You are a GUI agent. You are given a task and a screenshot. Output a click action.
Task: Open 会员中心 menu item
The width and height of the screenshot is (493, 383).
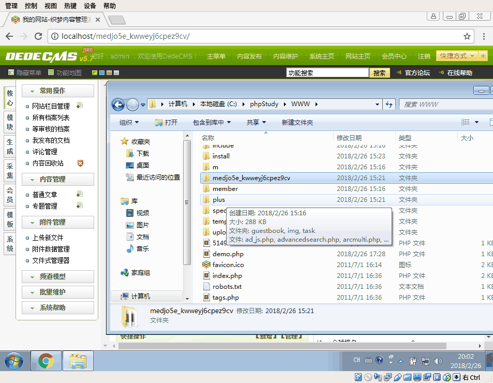pyautogui.click(x=394, y=56)
